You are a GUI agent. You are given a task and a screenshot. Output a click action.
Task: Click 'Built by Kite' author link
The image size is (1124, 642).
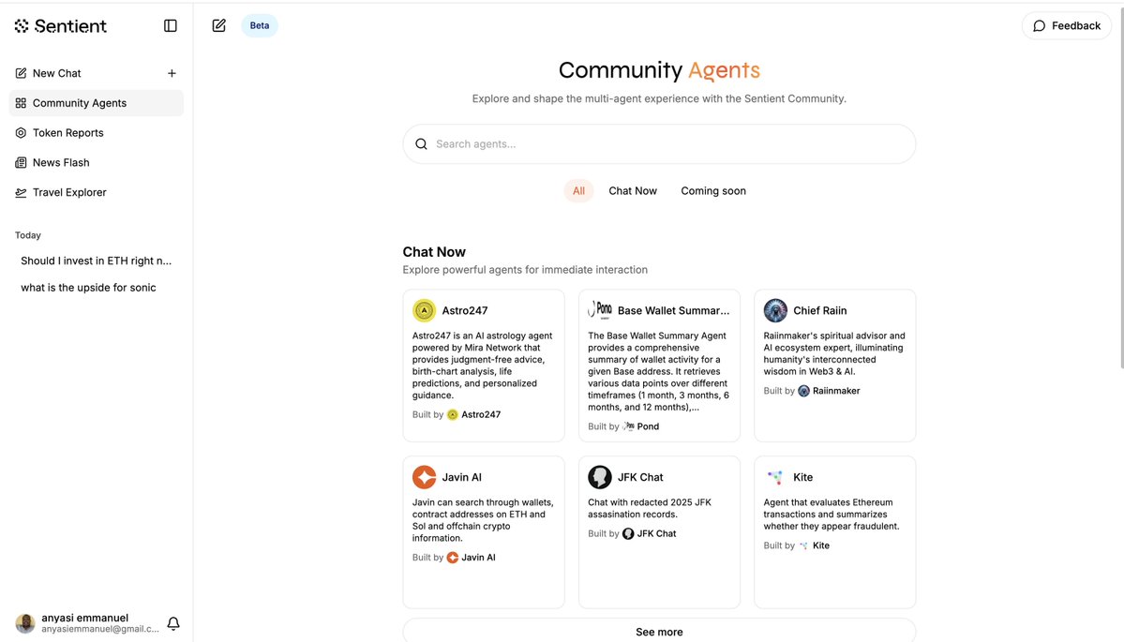click(797, 545)
